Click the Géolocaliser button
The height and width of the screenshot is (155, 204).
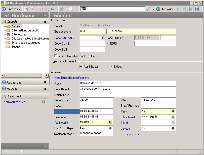(133, 134)
